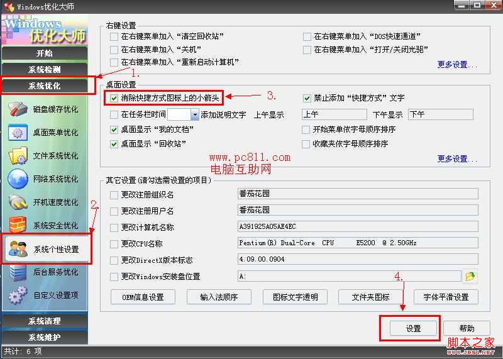Select 系统安全优化 firewall icon
Screen dimensions: 503x359
coord(18,225)
